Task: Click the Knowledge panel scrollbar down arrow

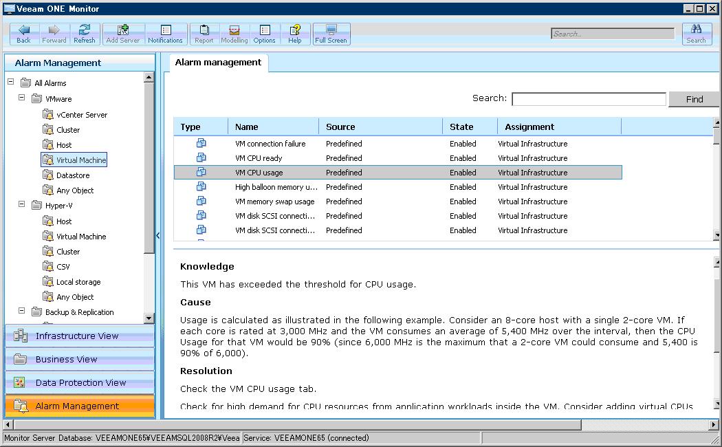Action: 717,404
